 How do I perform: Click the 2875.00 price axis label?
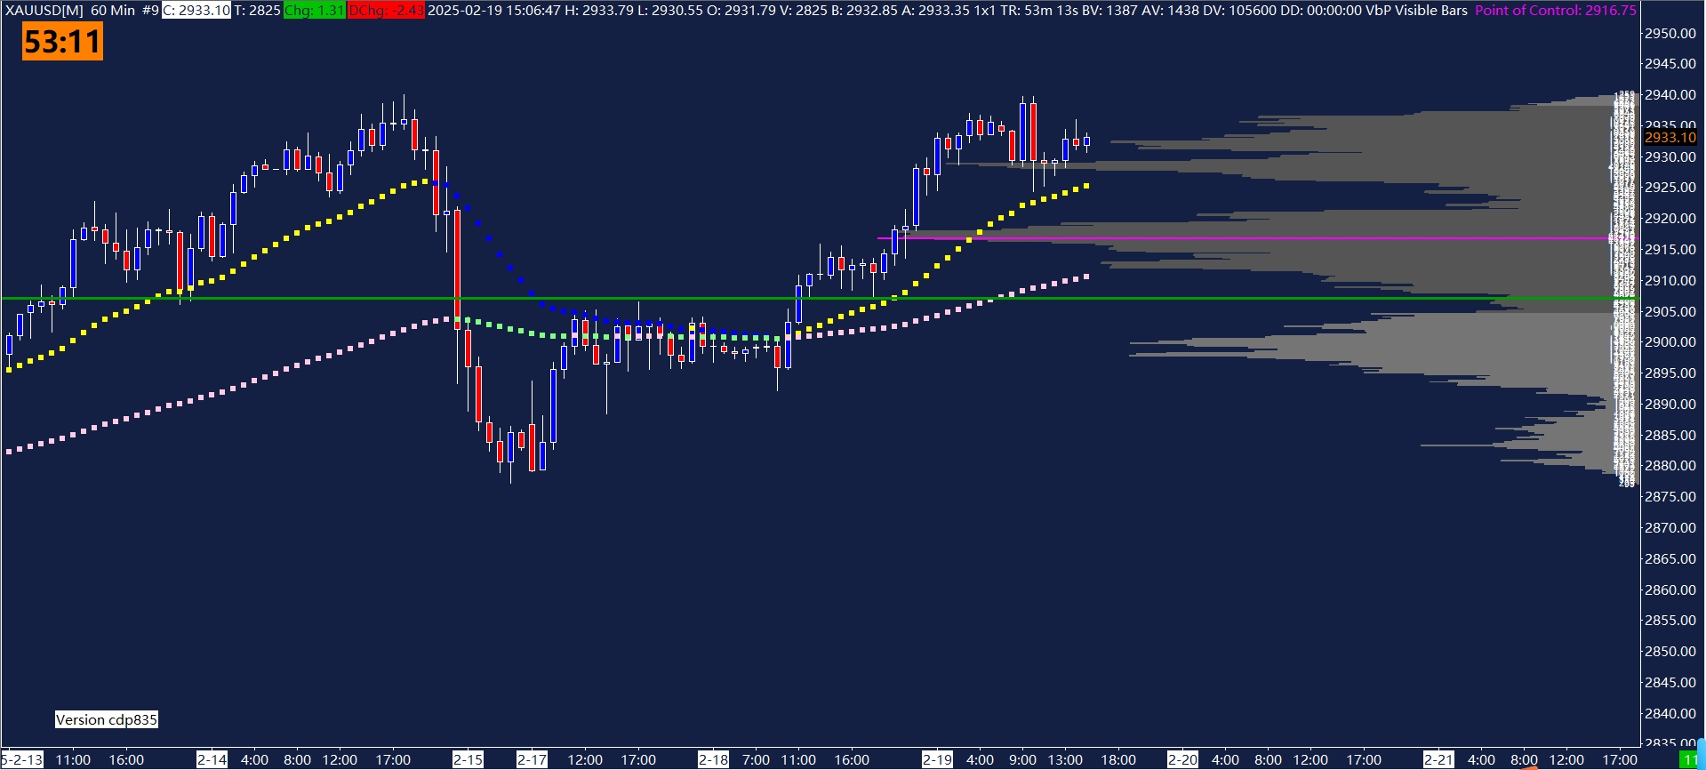(x=1670, y=497)
